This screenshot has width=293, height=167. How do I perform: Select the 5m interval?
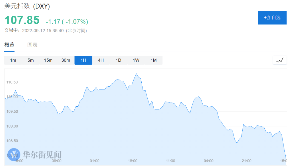pyautogui.click(x=31, y=60)
